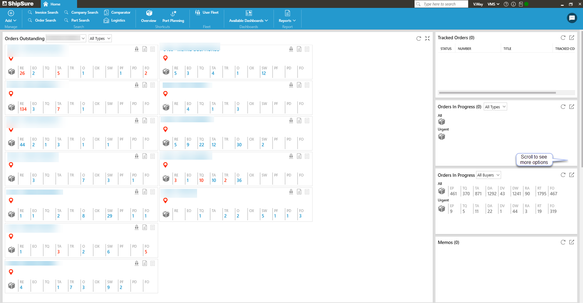Open Logistics search
583x303 pixels.
(115, 20)
